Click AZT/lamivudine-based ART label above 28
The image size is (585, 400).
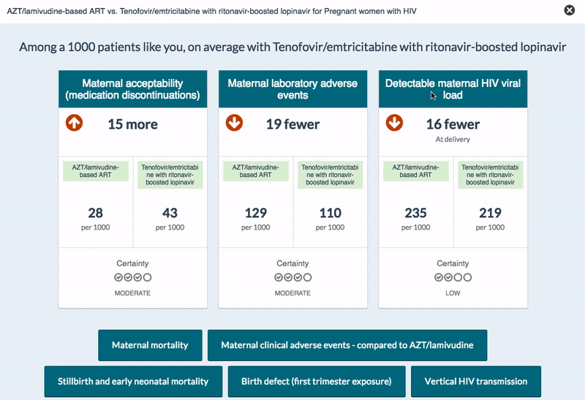coord(96,171)
